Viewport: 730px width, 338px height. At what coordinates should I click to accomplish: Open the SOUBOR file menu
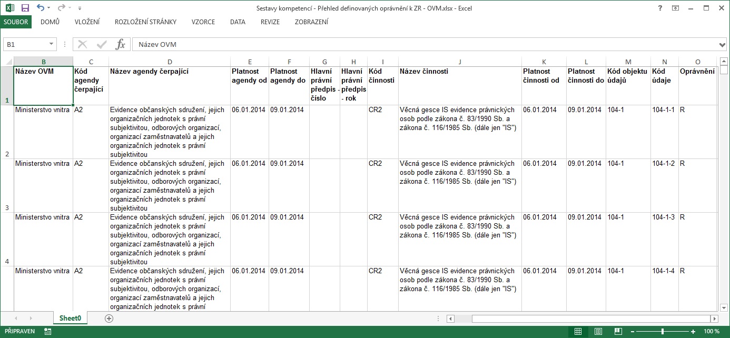click(x=16, y=22)
